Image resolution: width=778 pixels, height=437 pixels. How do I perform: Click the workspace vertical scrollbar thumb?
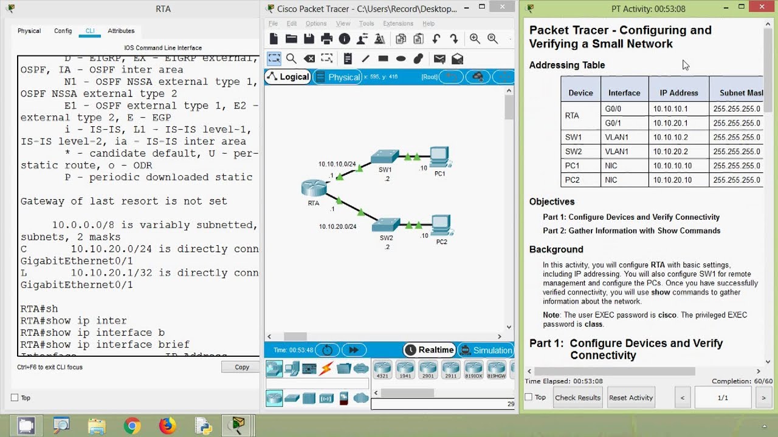[509, 107]
